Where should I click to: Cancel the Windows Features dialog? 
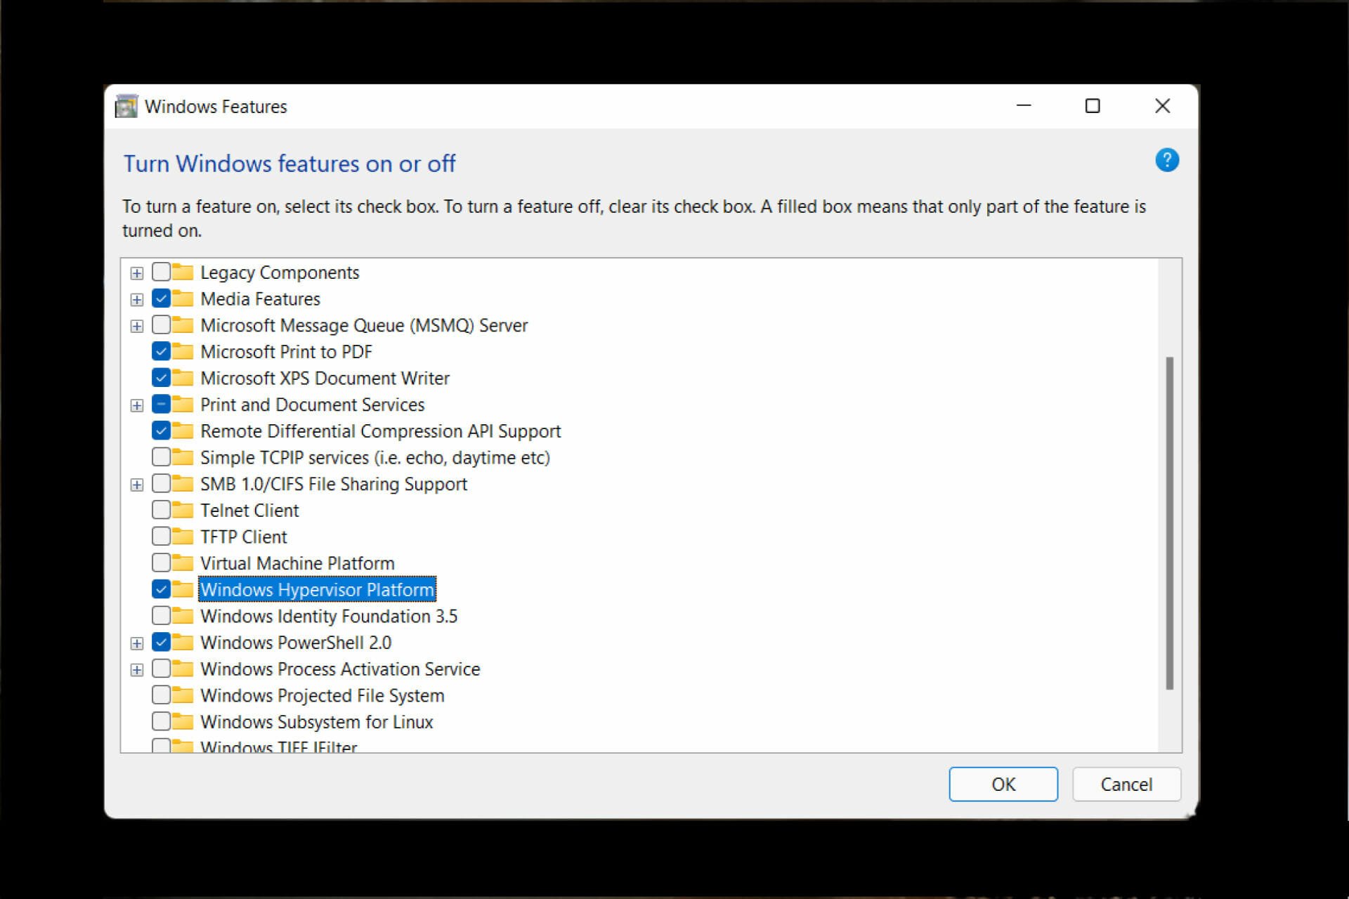(1126, 784)
